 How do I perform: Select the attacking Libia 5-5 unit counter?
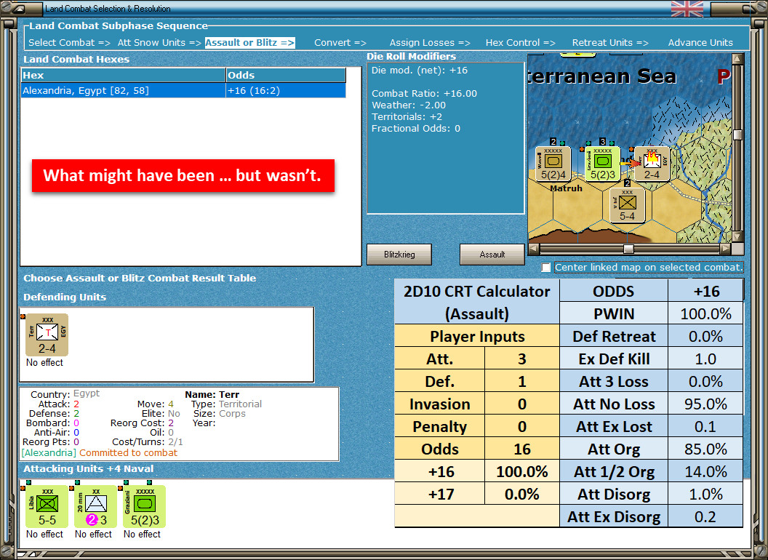(47, 507)
